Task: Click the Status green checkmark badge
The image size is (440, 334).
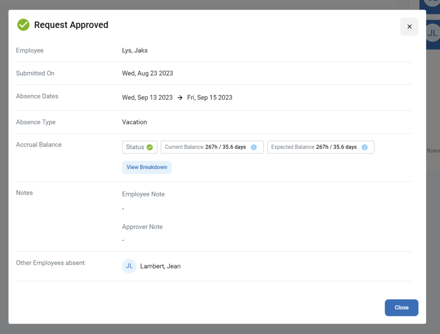Action: 140,147
